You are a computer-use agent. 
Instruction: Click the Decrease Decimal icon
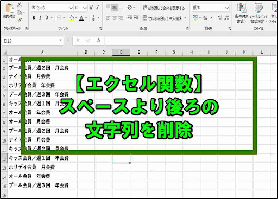point(226,18)
